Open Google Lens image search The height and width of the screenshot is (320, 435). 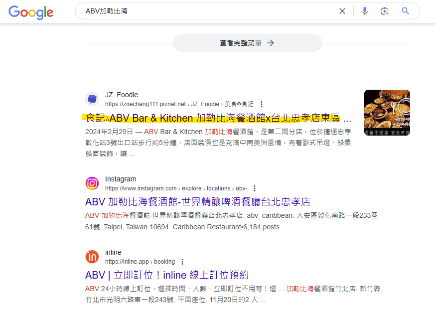[385, 10]
